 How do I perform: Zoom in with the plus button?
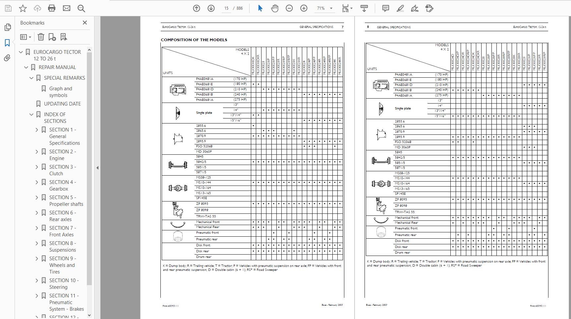[304, 8]
